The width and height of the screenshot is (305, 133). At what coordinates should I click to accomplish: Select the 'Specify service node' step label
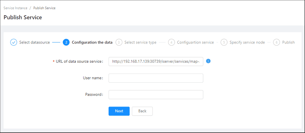tap(247, 42)
